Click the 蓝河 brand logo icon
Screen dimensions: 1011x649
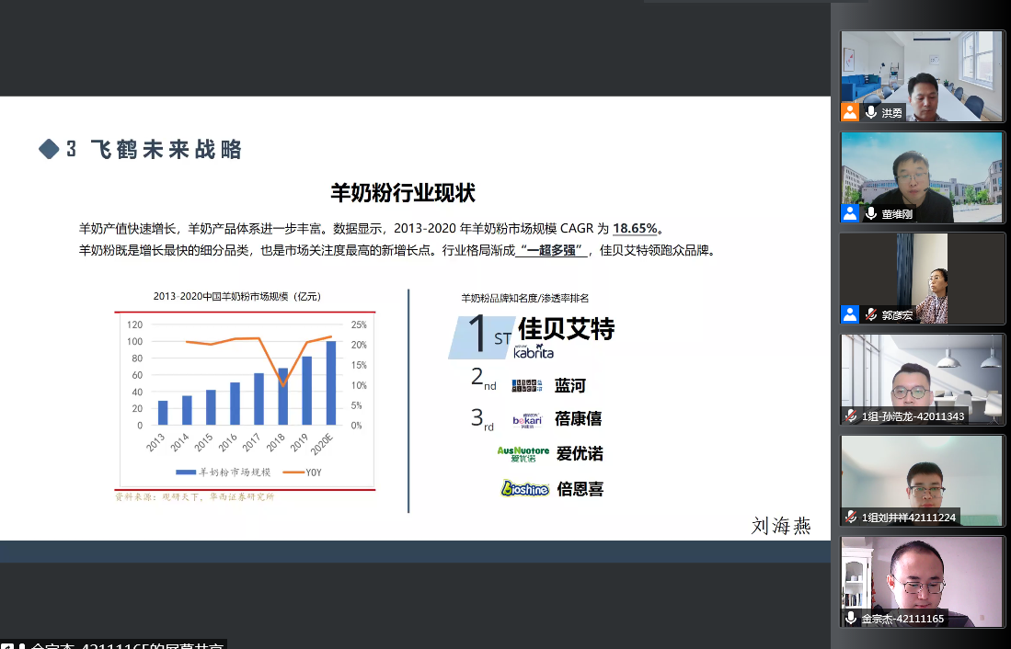pos(529,385)
